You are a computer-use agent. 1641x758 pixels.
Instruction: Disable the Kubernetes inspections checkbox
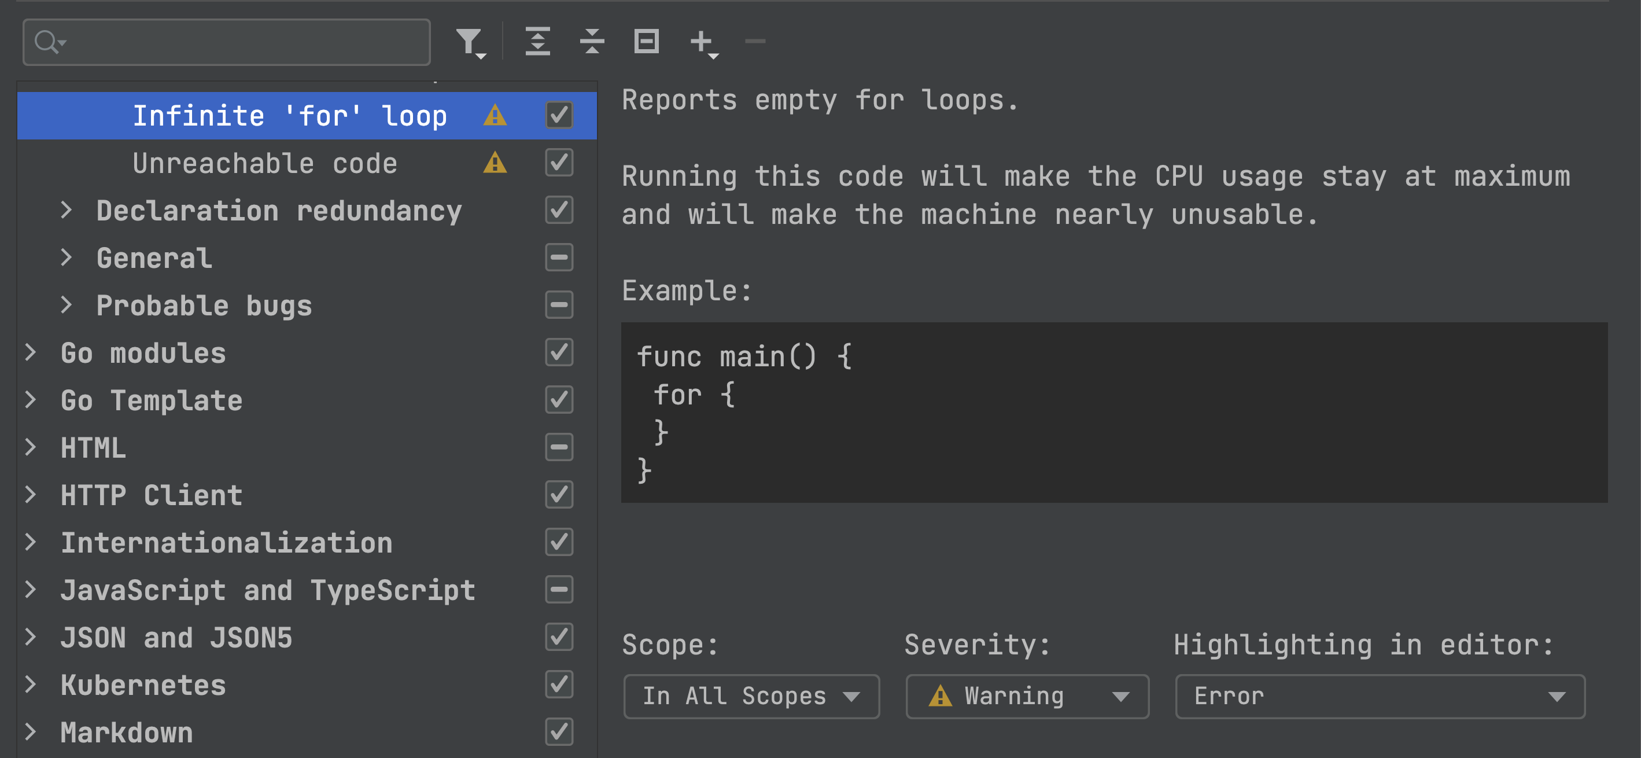pyautogui.click(x=559, y=685)
